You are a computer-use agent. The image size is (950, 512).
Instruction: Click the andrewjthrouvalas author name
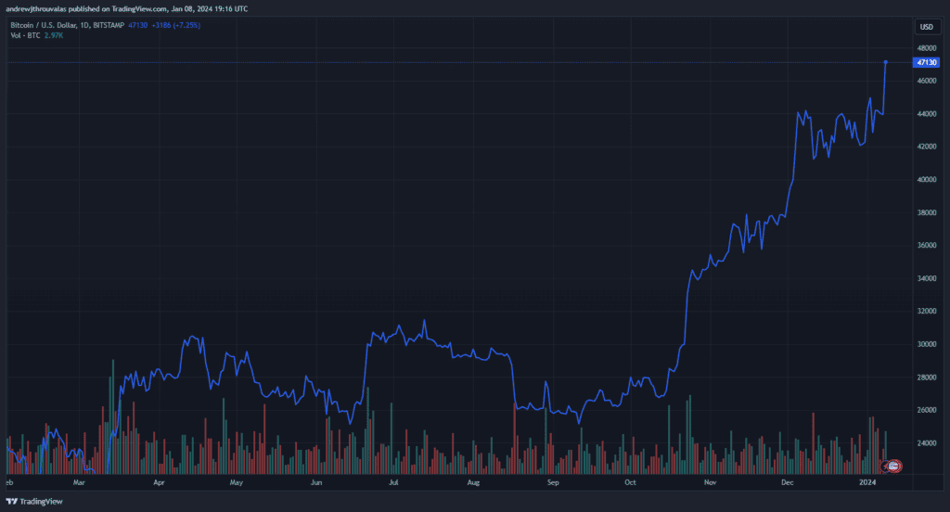(x=45, y=7)
